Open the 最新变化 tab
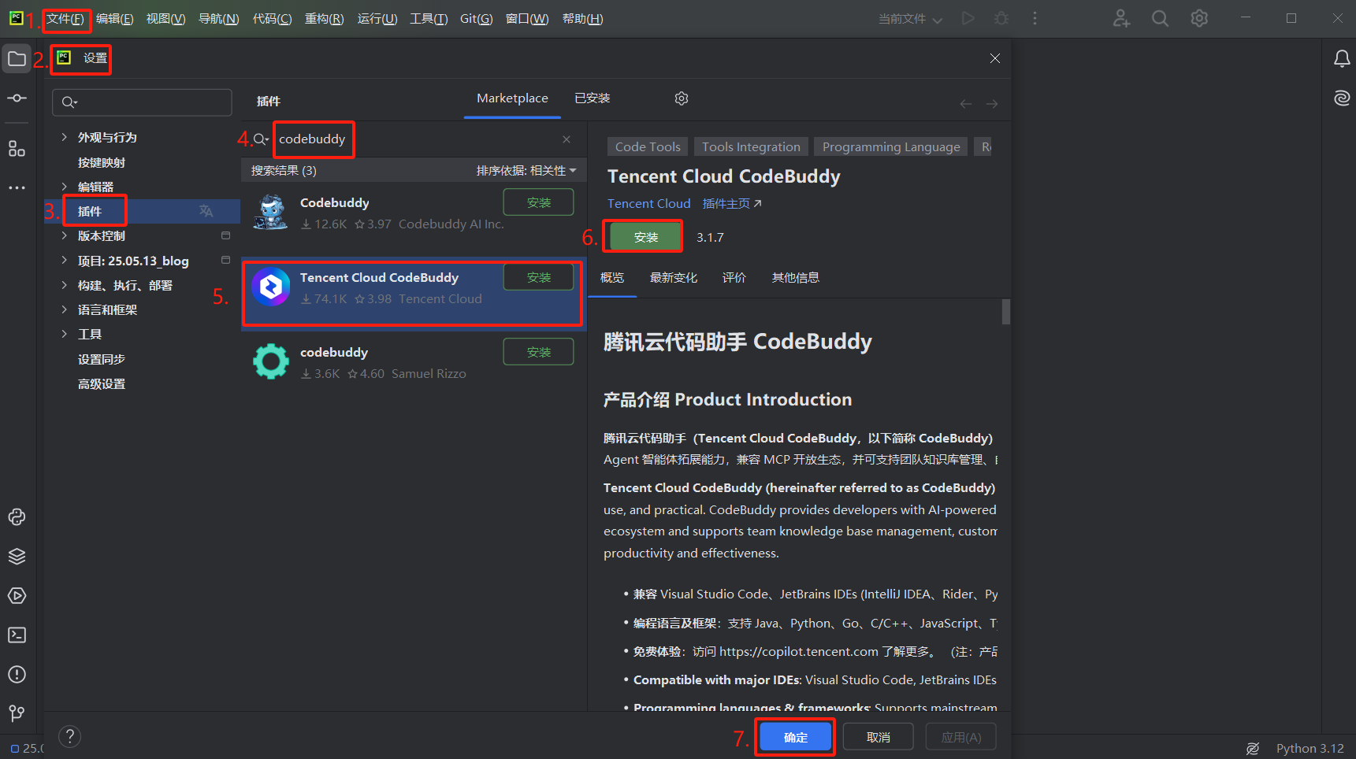 [674, 278]
